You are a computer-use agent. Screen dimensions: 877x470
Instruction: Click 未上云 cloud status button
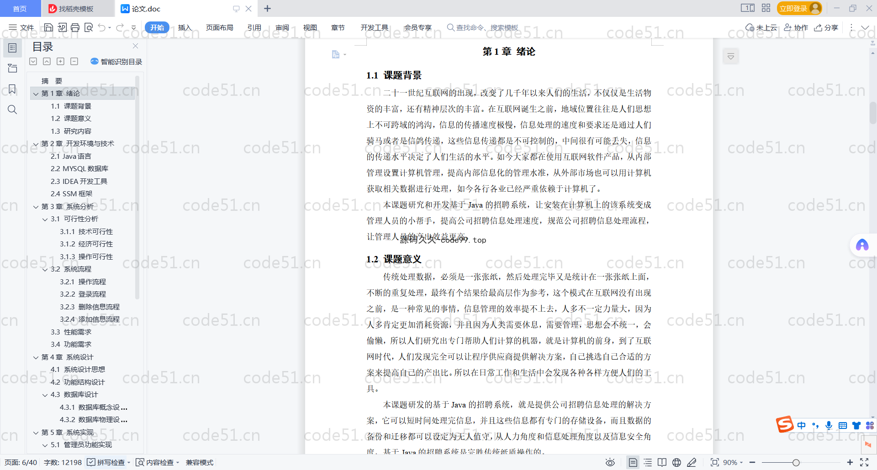pyautogui.click(x=761, y=27)
